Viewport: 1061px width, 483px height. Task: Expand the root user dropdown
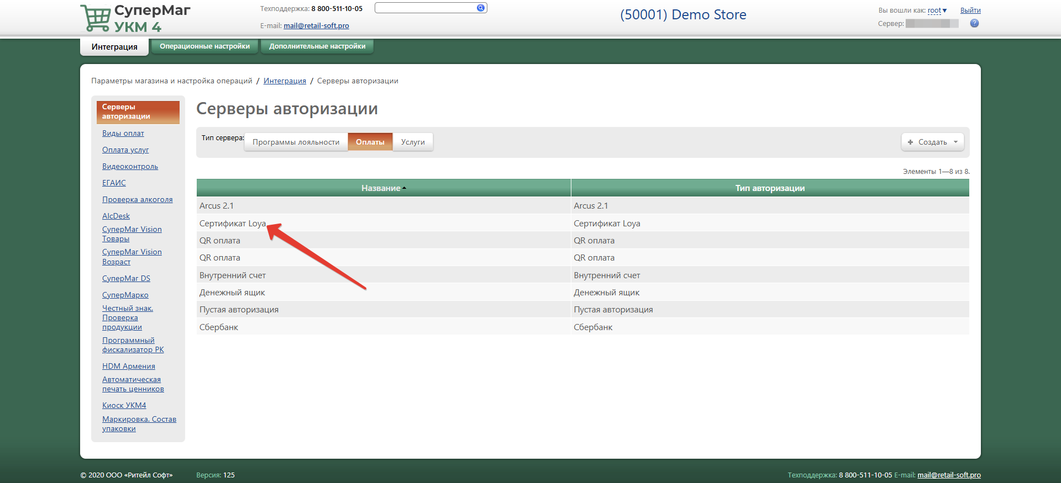937,10
